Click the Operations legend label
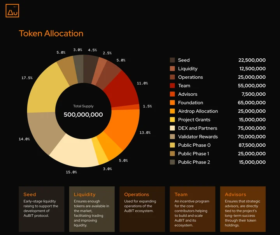The height and width of the screenshot is (235, 280). [x=190, y=77]
